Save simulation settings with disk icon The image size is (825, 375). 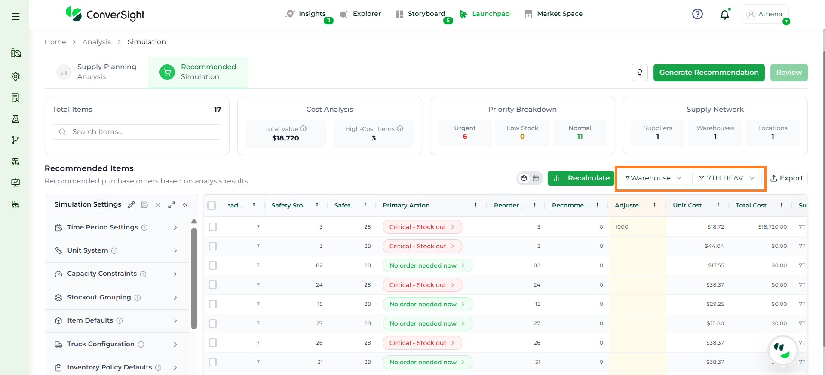(144, 205)
